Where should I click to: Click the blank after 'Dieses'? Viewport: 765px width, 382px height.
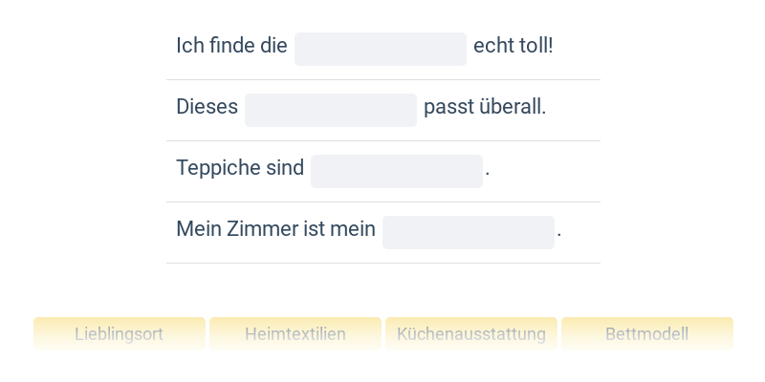(x=331, y=110)
